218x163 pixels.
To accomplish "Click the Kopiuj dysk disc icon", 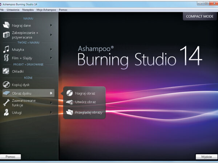I will click(6, 85).
